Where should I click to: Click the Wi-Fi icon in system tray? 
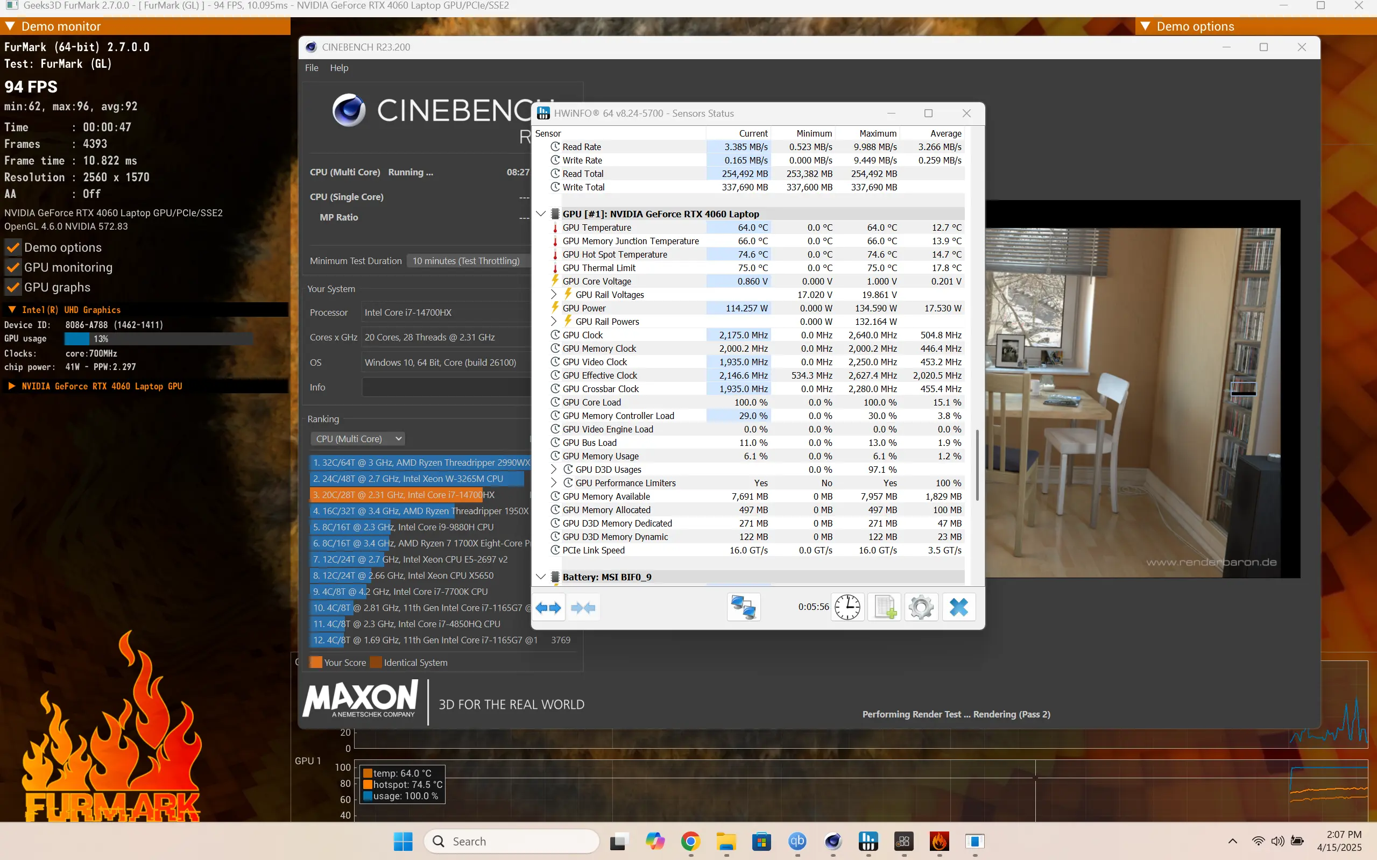pyautogui.click(x=1258, y=841)
